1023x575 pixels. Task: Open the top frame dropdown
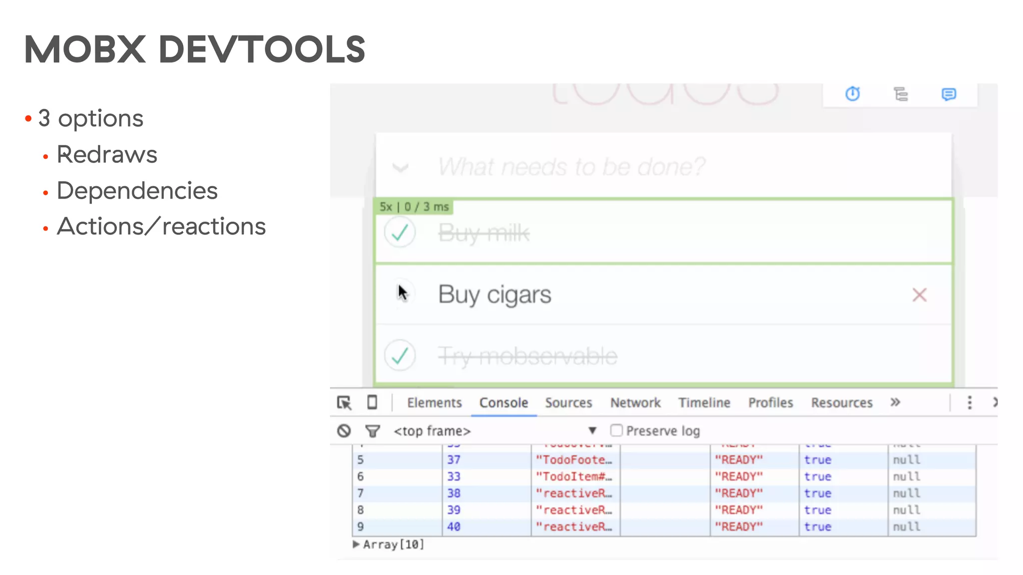[x=592, y=431]
